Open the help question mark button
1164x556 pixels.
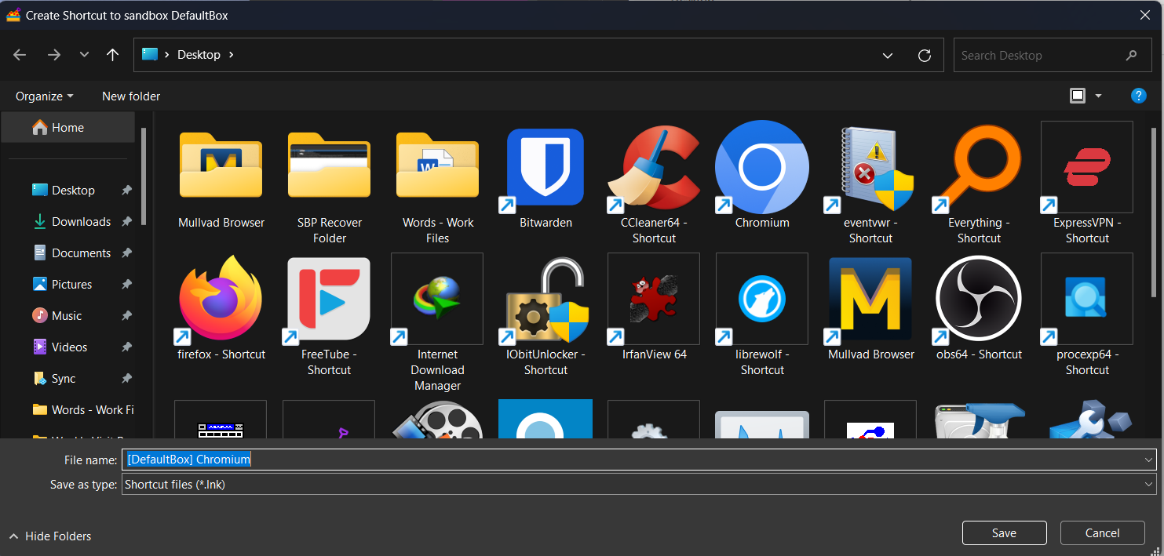(x=1138, y=96)
